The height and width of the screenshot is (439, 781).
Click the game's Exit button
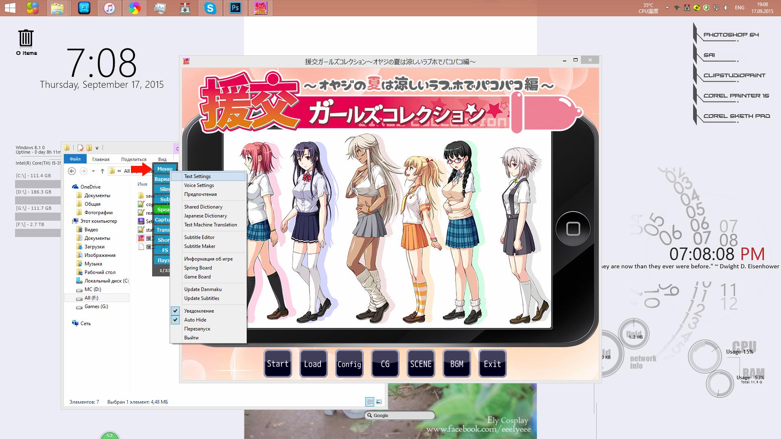coord(492,364)
